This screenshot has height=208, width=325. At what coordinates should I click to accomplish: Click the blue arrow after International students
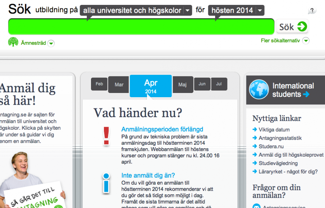[x=306, y=95]
